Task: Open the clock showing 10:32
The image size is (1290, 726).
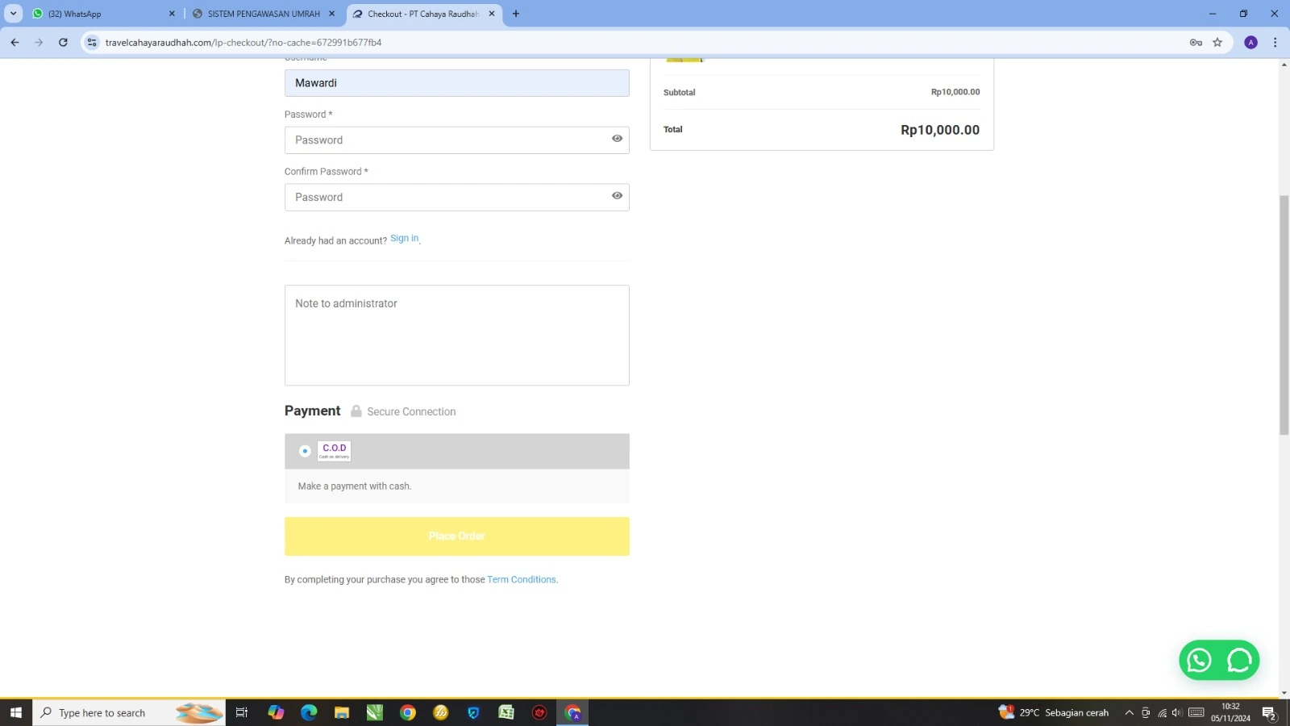Action: pos(1230,713)
